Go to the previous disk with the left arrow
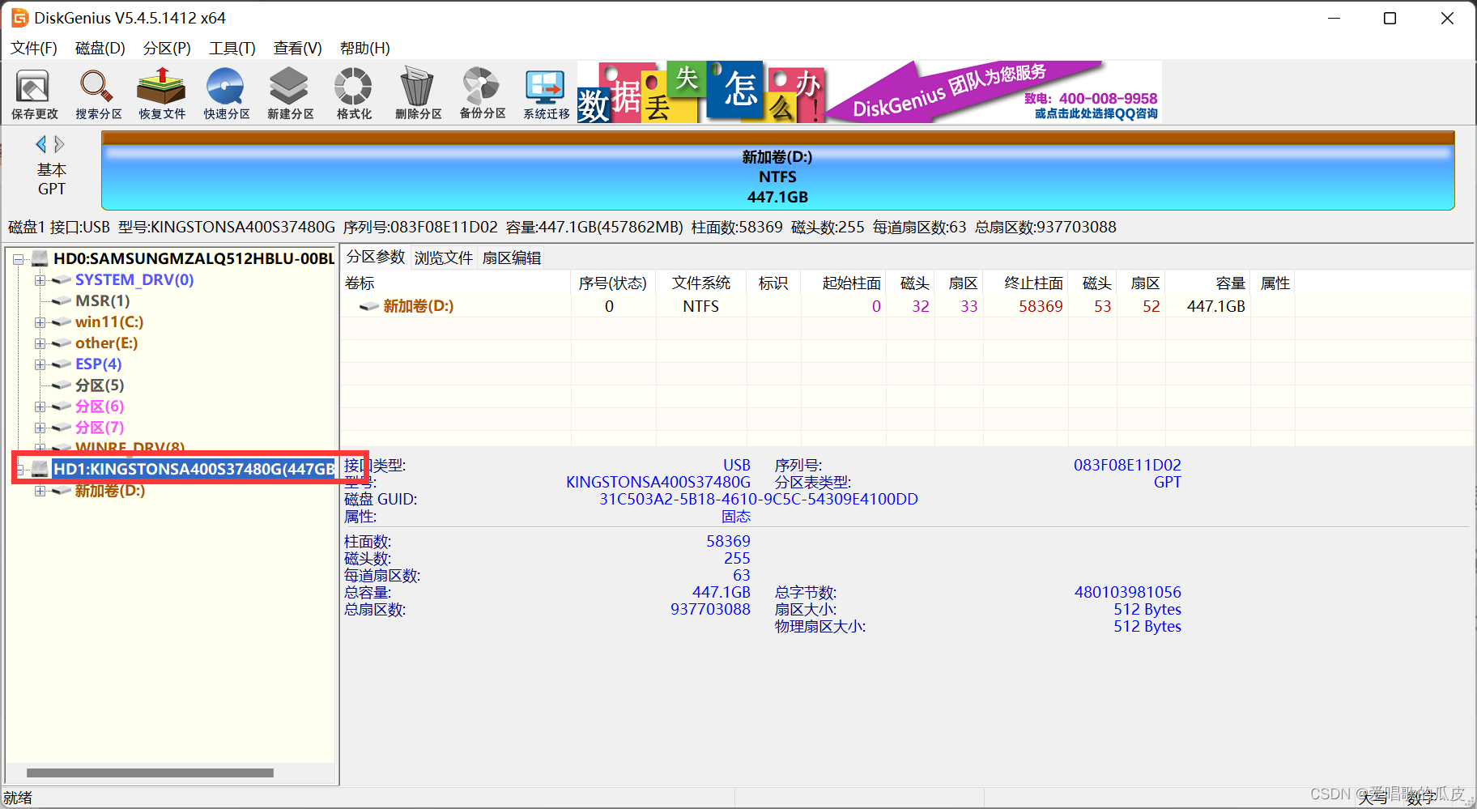The image size is (1477, 809). (x=41, y=144)
